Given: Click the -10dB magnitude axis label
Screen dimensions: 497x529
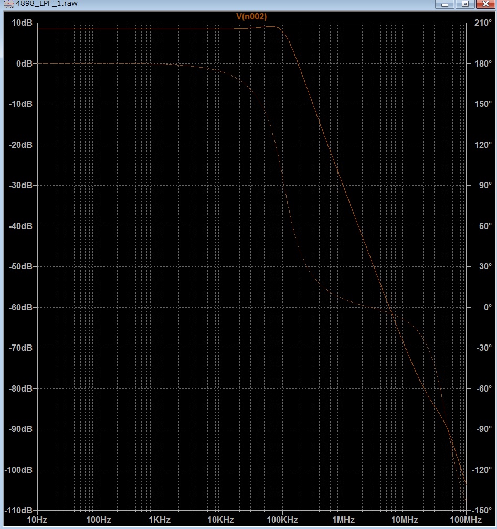Looking at the screenshot, I should tap(20, 104).
